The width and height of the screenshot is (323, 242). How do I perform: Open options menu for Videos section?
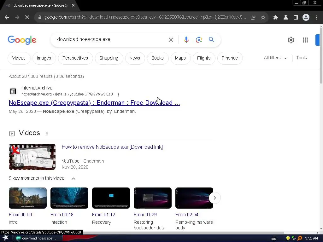(x=47, y=134)
